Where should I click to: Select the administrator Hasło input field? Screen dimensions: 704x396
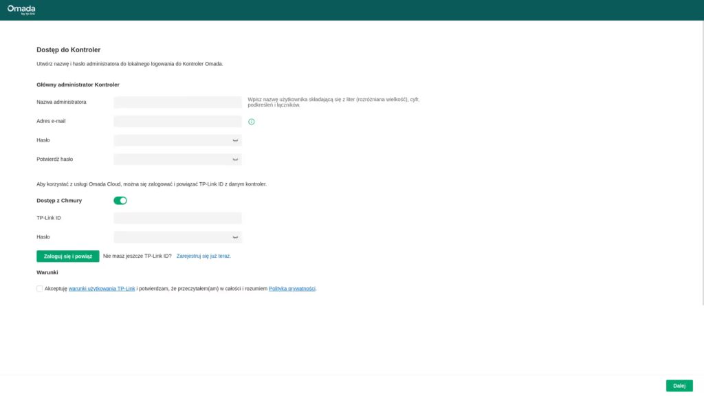coord(172,140)
